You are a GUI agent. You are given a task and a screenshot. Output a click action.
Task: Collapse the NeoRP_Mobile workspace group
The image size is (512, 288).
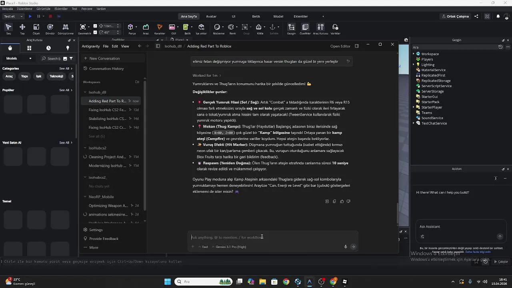tap(85, 197)
